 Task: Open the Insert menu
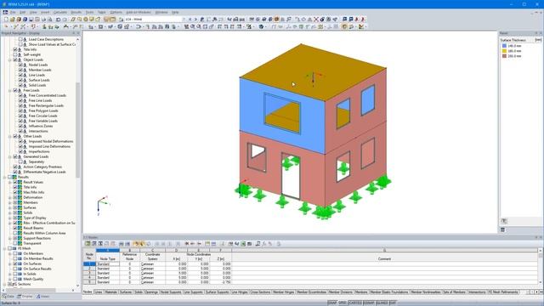click(45, 12)
